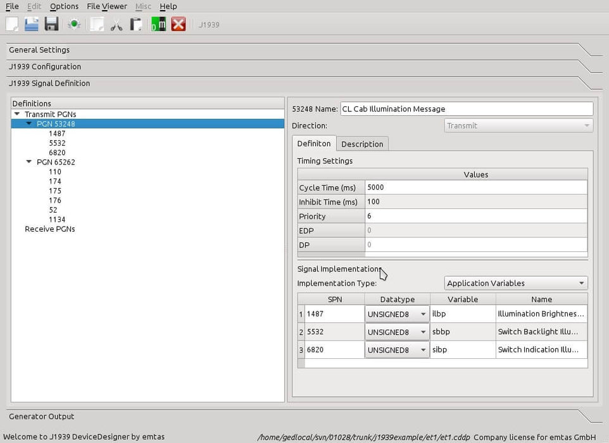Image resolution: width=609 pixels, height=443 pixels.
Task: Switch to the Description tab
Action: click(362, 144)
